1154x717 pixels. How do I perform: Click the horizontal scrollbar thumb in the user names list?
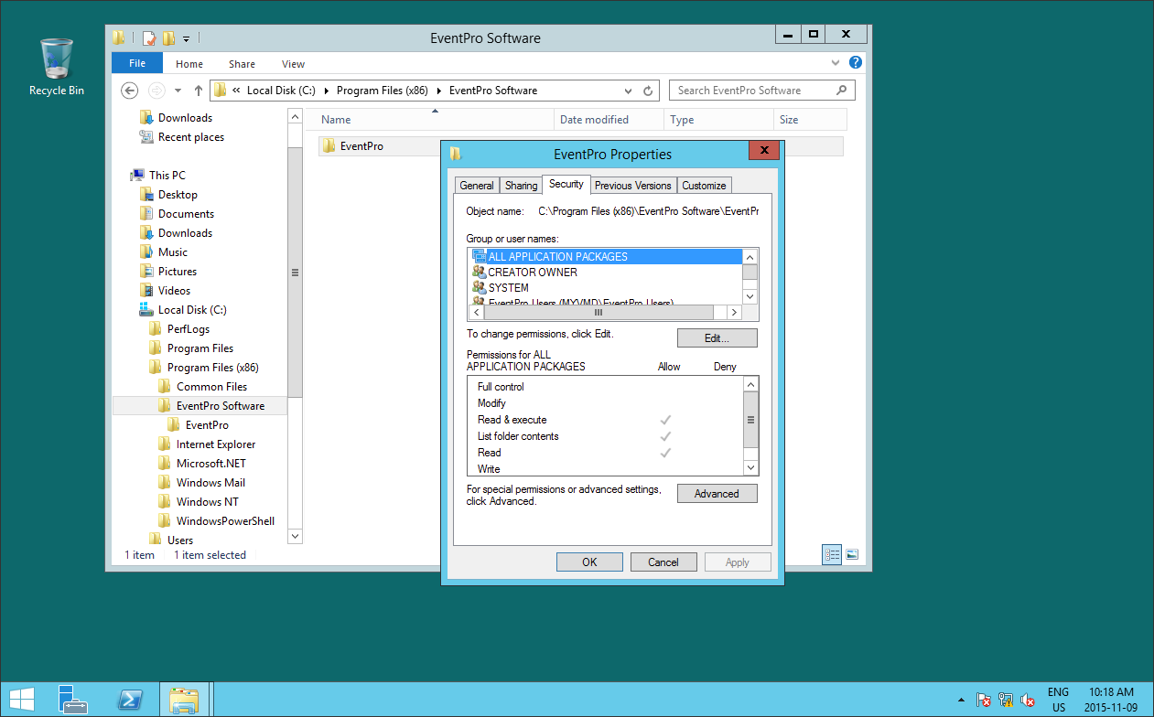pos(599,312)
